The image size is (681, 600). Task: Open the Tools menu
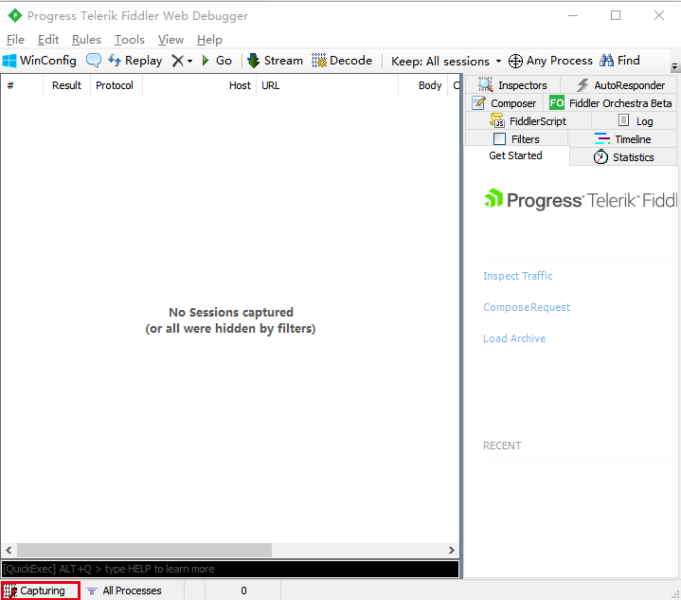(x=130, y=40)
